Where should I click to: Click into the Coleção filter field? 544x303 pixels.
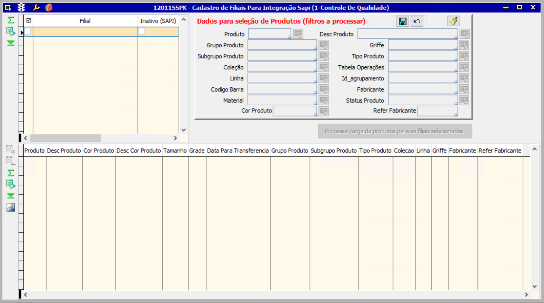point(282,67)
